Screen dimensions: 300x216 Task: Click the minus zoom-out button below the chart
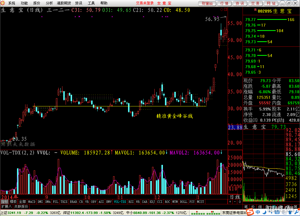tap(235, 202)
